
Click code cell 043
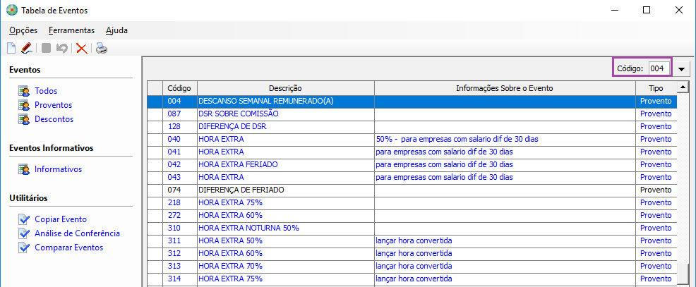pos(180,178)
